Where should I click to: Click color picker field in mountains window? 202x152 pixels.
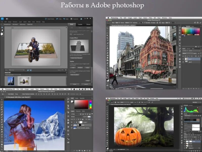coord(81,105)
